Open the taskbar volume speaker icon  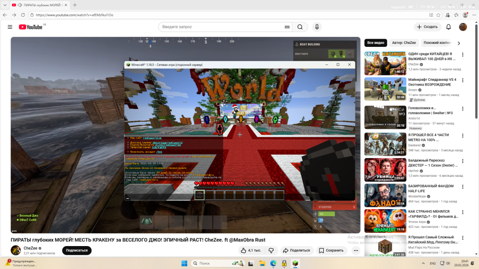point(448,263)
